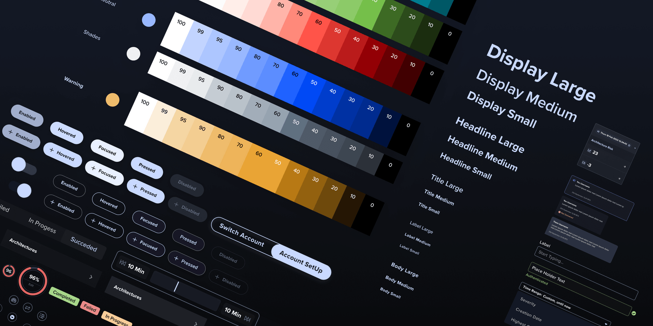Open the Time Range dropdown
The height and width of the screenshot is (326, 653).
(565, 305)
